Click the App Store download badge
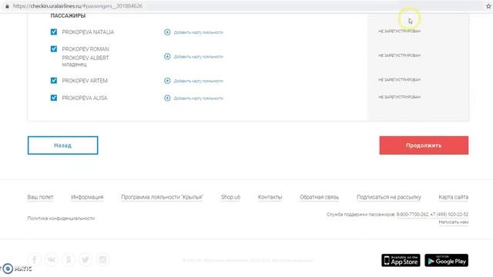 coord(401,260)
